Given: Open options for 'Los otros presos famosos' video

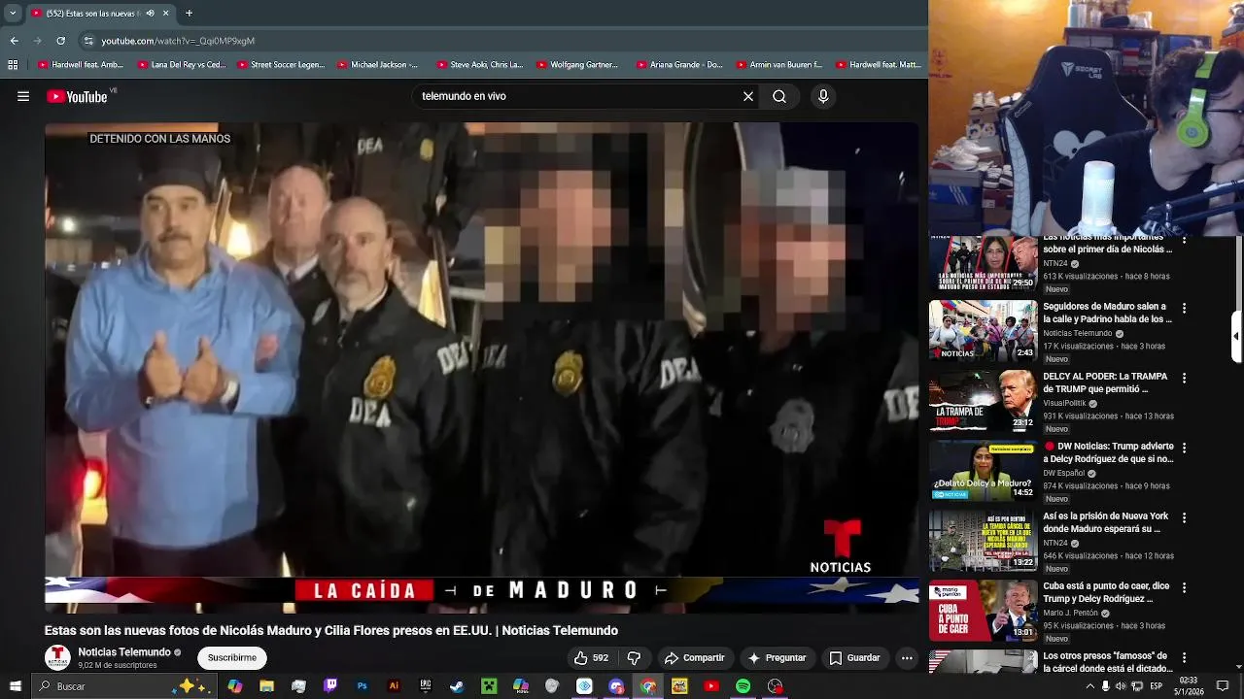Looking at the screenshot, I should [x=1184, y=658].
